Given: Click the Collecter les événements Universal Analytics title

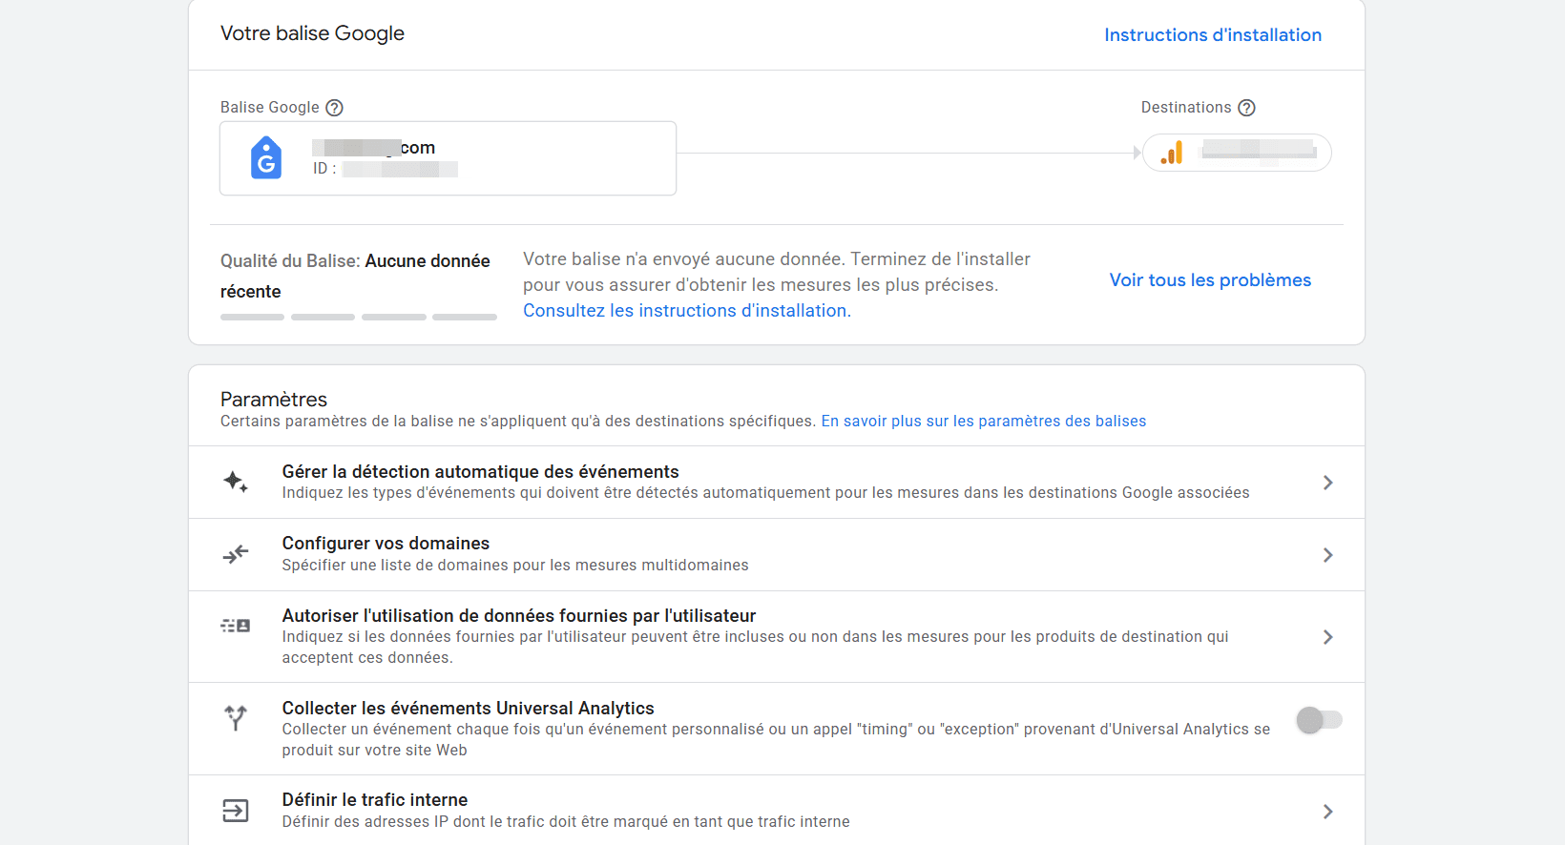Looking at the screenshot, I should [x=468, y=709].
